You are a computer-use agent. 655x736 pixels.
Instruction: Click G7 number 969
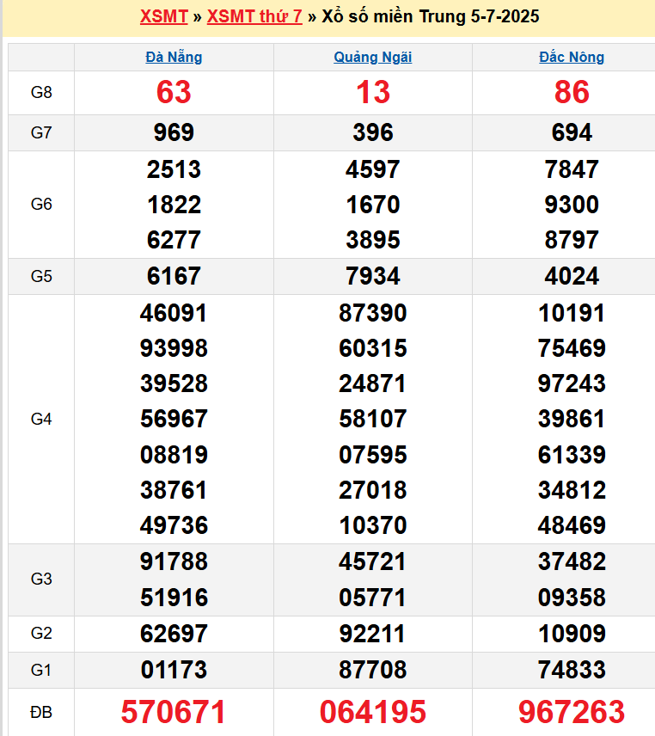(174, 132)
